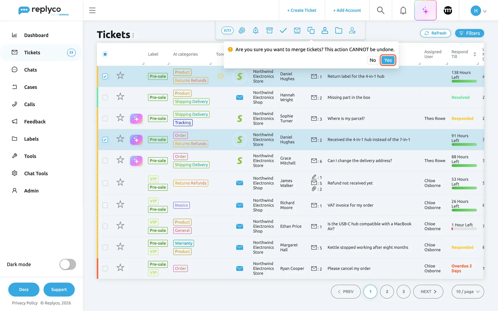Open Chats in the sidebar
Viewport: 498px width, 311px height.
coord(30,70)
